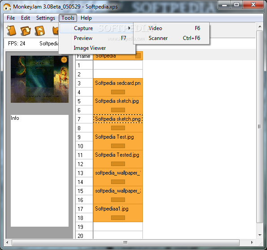Click the horizontal scrollbar thumb
Image resolution: width=267 pixels, height=250 pixels.
[125, 242]
